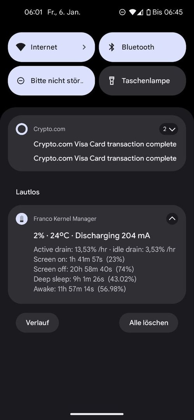Turn on the Taschenlampe tile

[x=142, y=80]
